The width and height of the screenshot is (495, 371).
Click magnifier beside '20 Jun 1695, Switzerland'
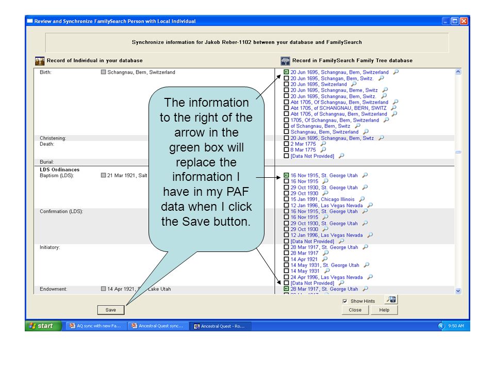pos(354,84)
